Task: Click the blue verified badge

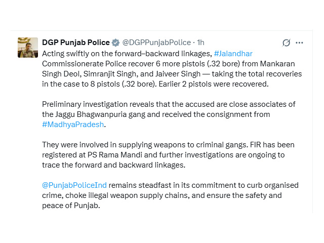Action: [115, 43]
